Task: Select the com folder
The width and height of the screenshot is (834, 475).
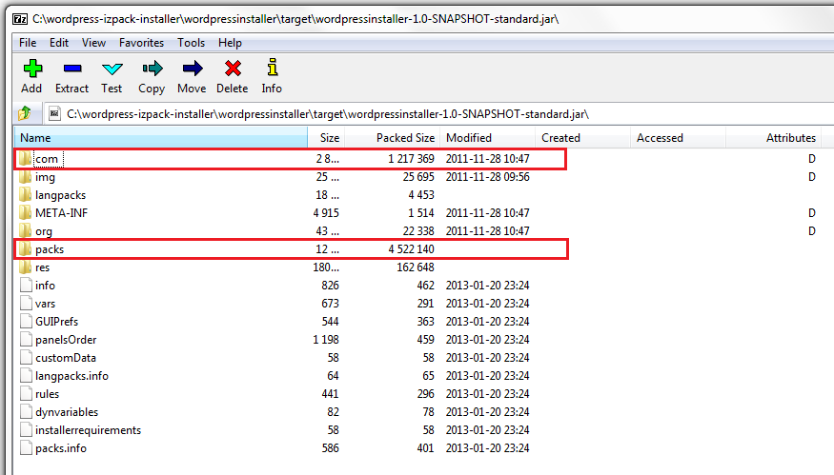Action: [44, 159]
